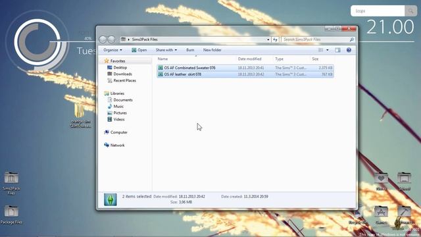Sort by the Type column header

click(279, 59)
